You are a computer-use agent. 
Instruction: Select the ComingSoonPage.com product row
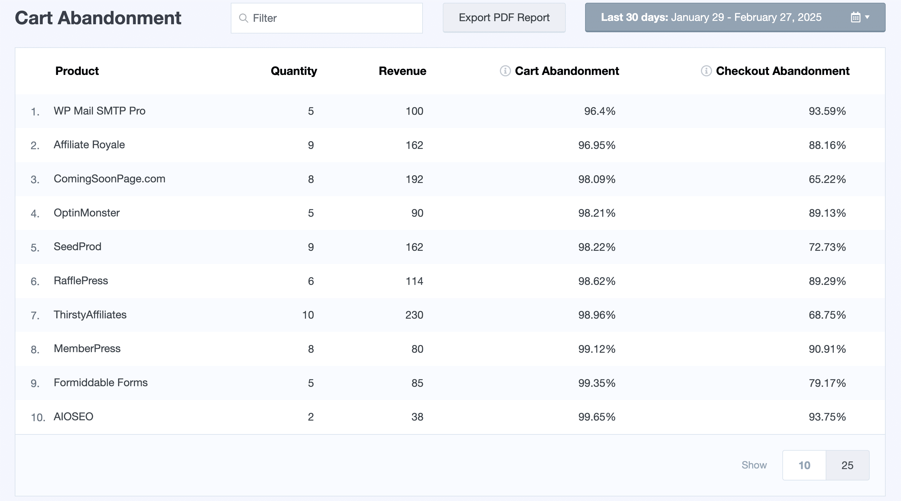tap(109, 179)
